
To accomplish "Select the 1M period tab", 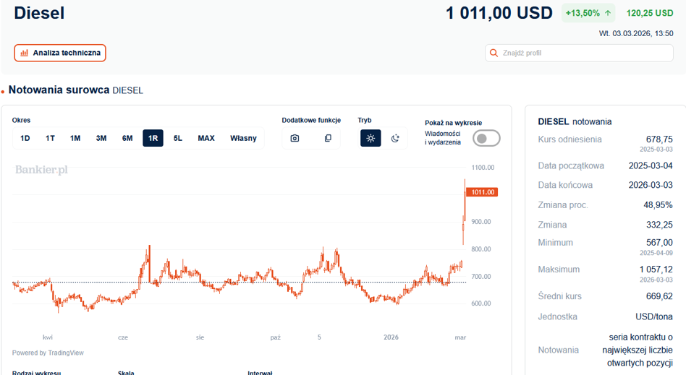I will pyautogui.click(x=75, y=138).
